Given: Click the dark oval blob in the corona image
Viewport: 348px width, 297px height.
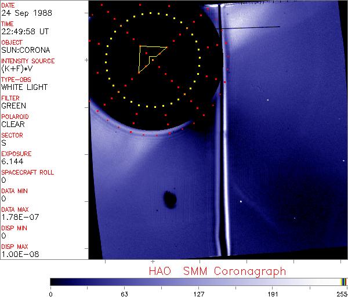Looking at the screenshot, I should tap(171, 200).
